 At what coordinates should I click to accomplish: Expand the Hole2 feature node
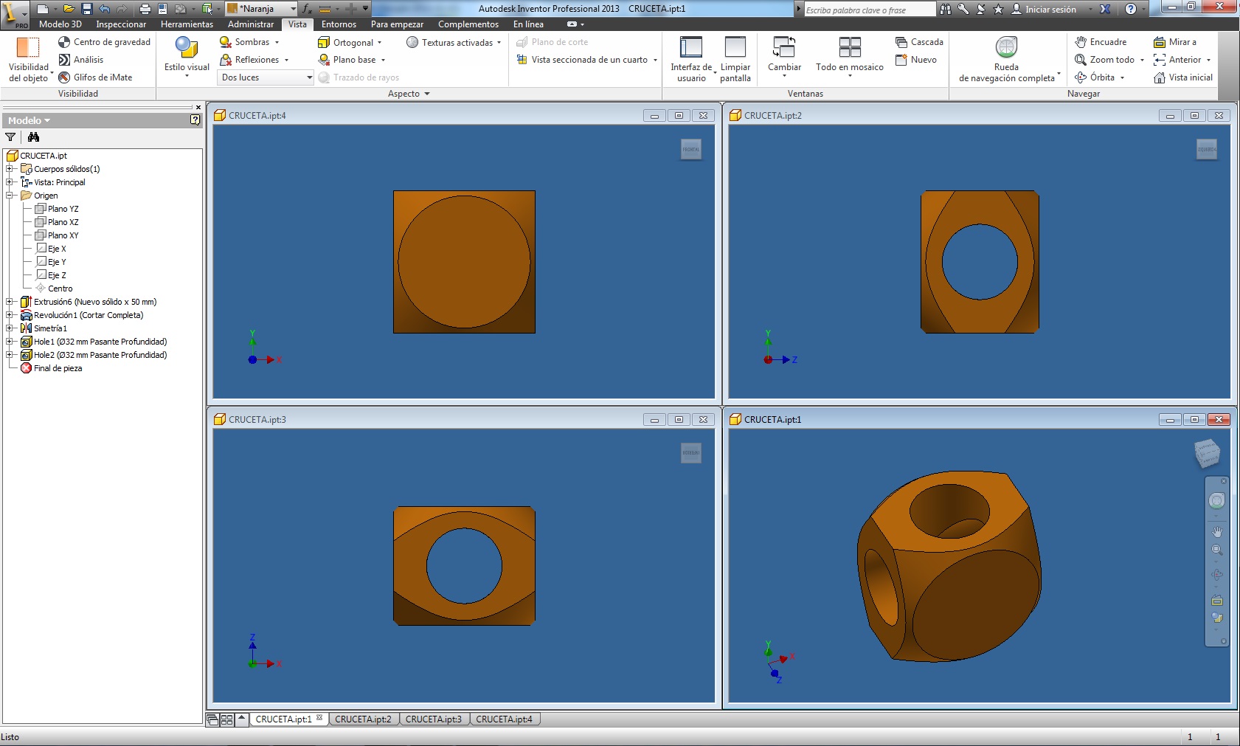[x=10, y=355]
